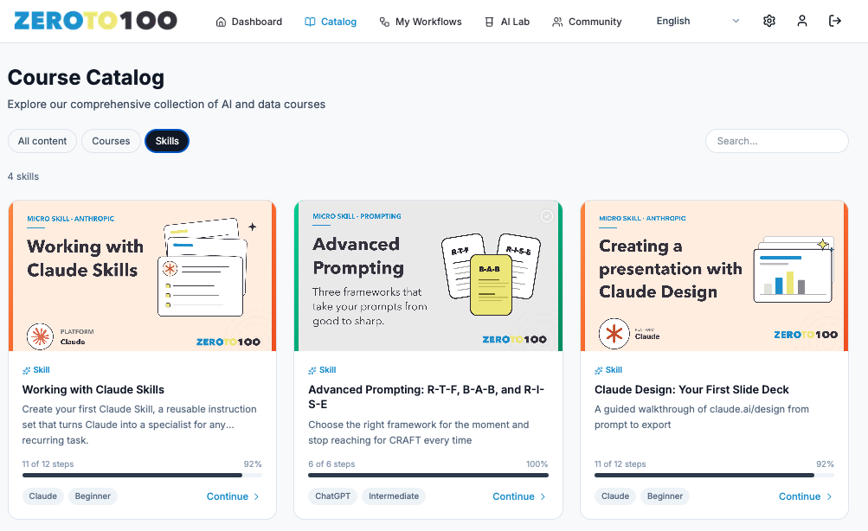Click the Skill sparkle icon on Claude Design card

598,370
